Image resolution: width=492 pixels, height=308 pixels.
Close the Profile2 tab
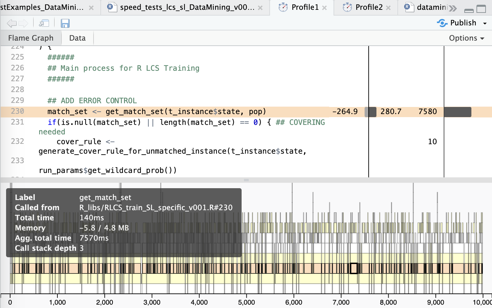point(388,8)
